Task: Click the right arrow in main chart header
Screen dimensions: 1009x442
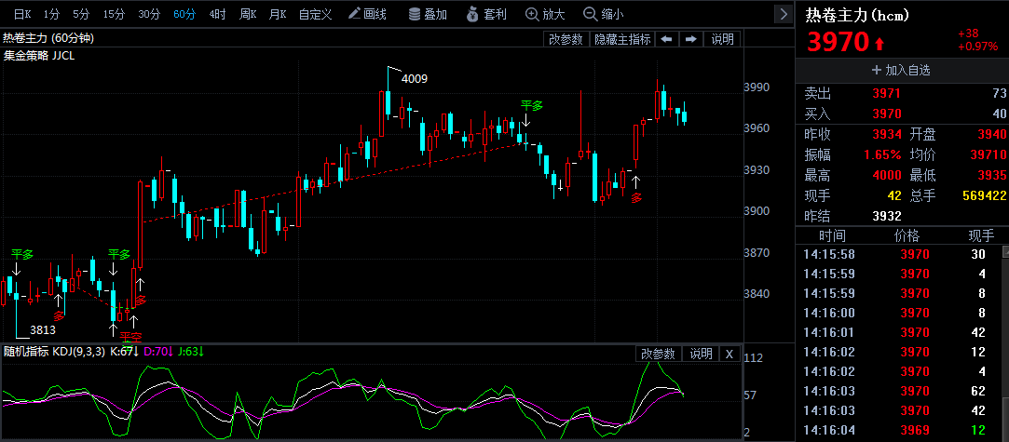Action: pos(690,39)
